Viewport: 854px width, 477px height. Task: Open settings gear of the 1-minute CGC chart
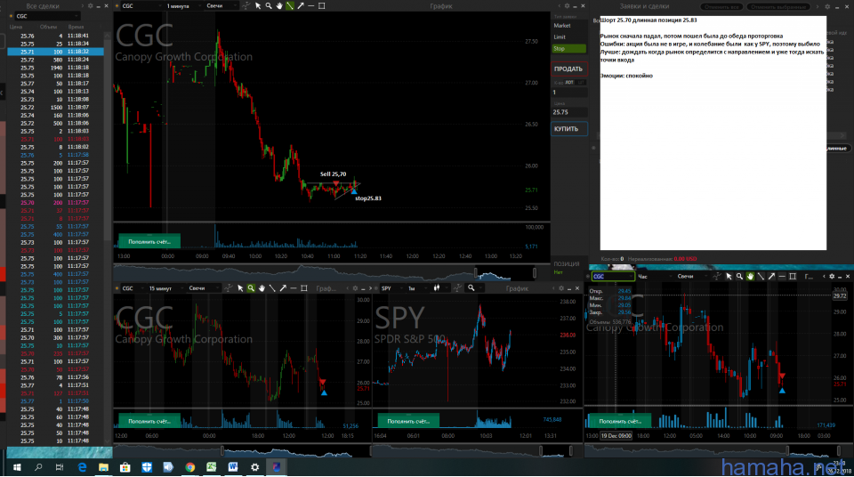pos(567,6)
